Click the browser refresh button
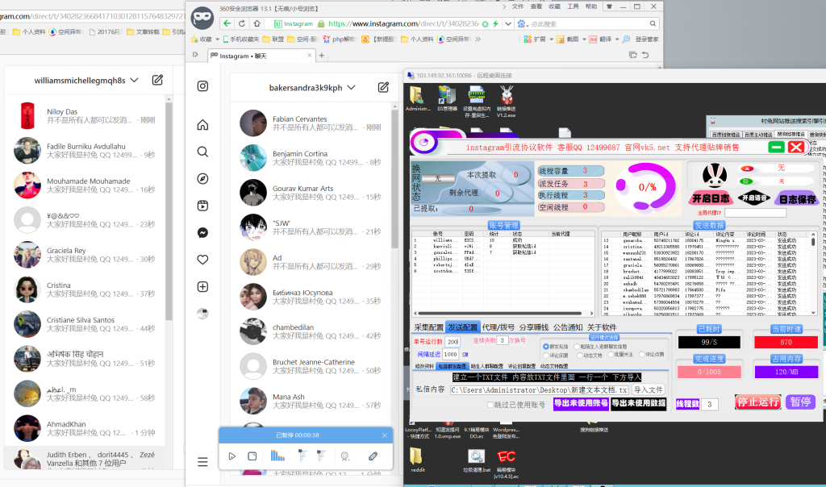The width and height of the screenshot is (826, 487). coord(243,23)
